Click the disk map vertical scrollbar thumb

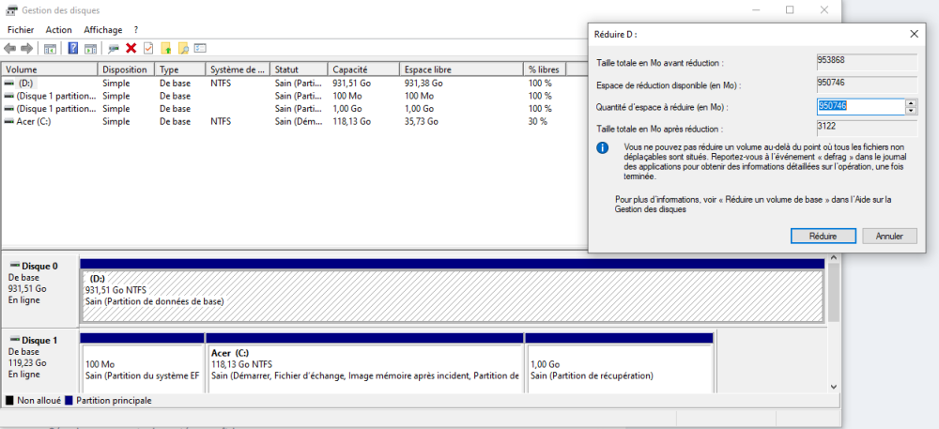[x=833, y=293]
